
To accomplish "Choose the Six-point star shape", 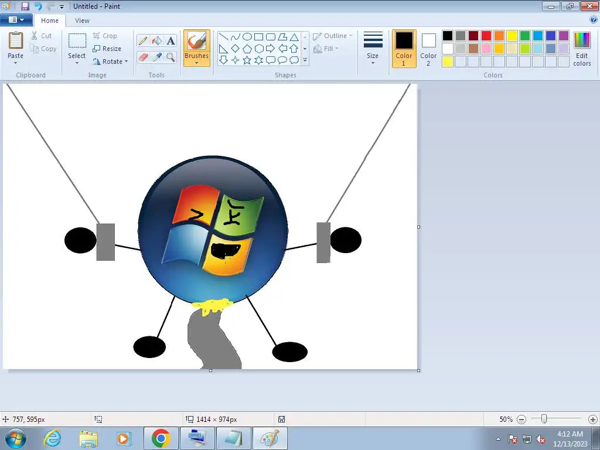I will click(258, 60).
